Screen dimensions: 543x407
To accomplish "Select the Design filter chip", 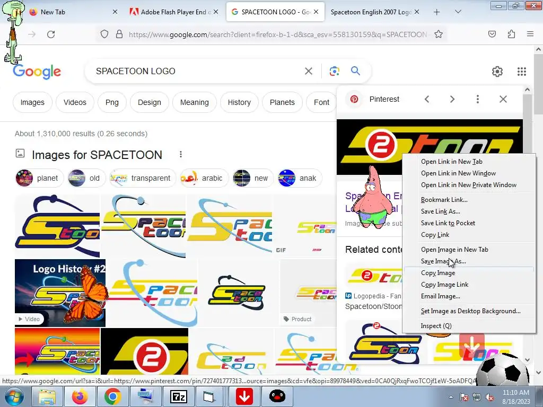I will 149,102.
